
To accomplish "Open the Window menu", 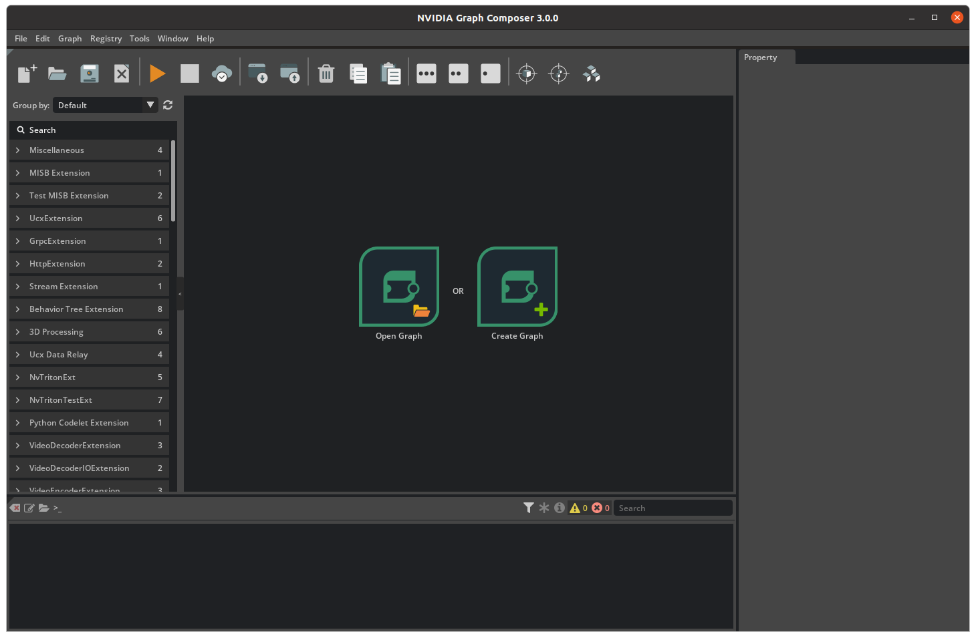I will (x=172, y=39).
